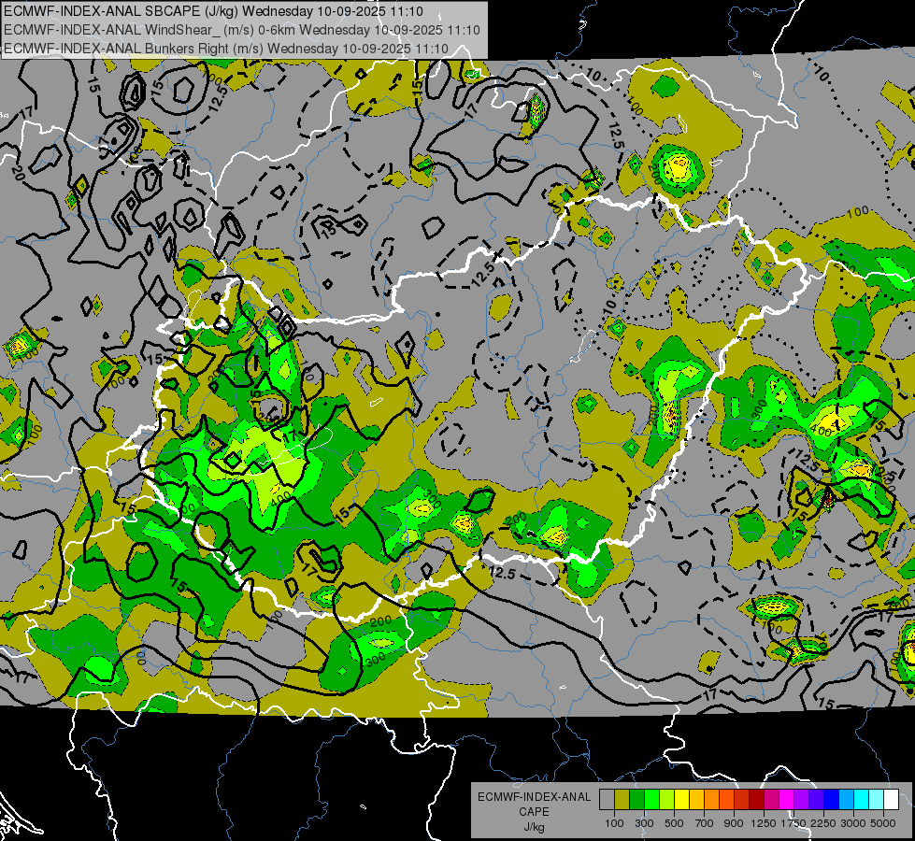Click the bright magenta legend swatch
Image resolution: width=915 pixels, height=841 pixels.
click(786, 800)
